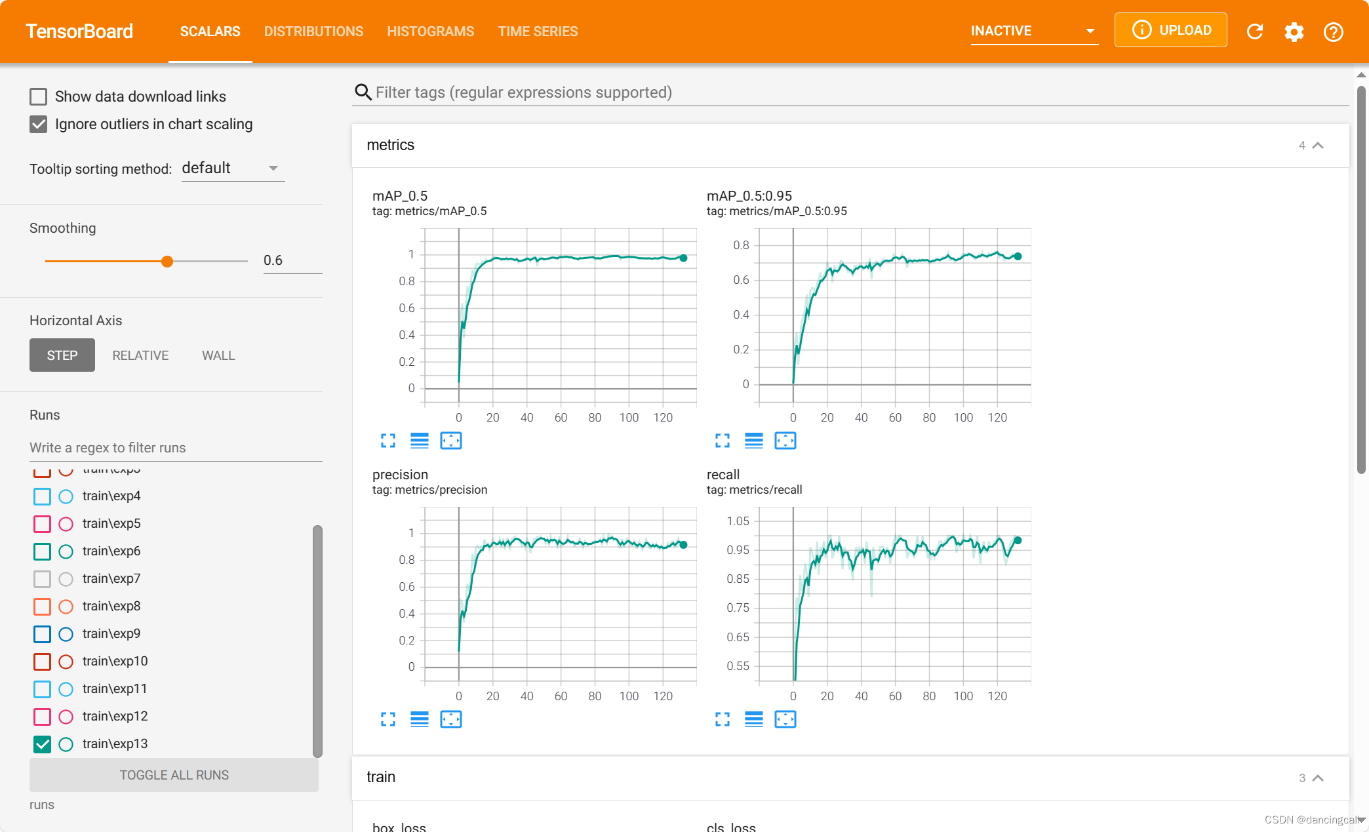This screenshot has width=1369, height=832.
Task: Enable Show data download links checkbox
Action: click(x=39, y=96)
